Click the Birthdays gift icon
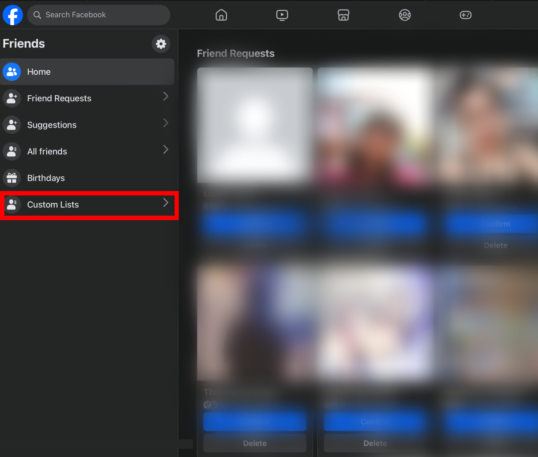 (x=12, y=178)
